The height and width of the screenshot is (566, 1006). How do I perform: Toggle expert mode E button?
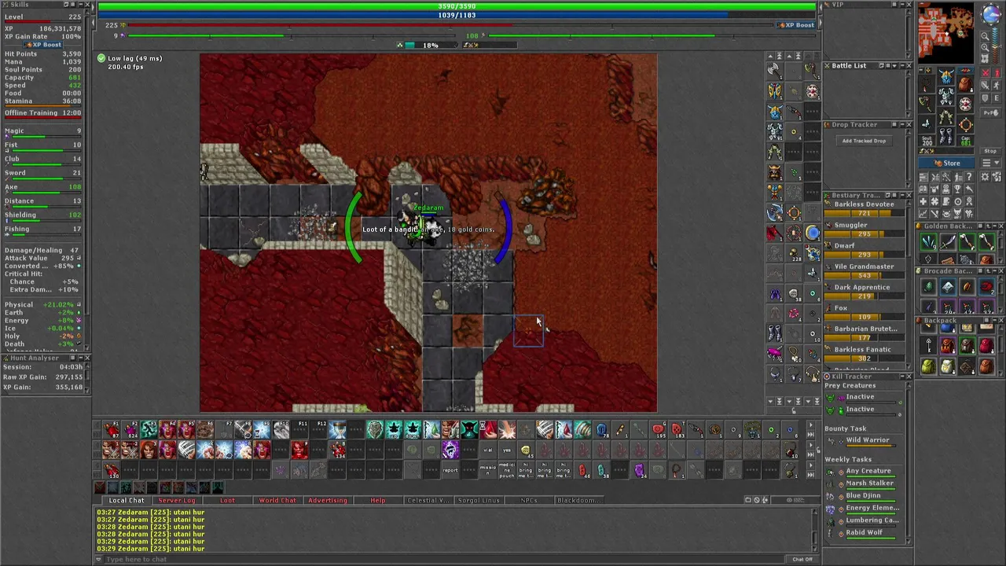[x=997, y=98]
